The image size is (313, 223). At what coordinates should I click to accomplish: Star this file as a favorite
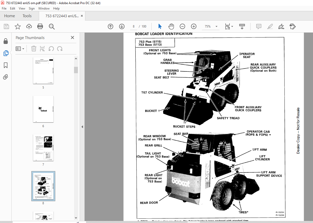coord(18,26)
